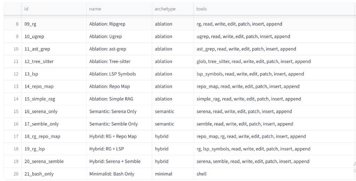Select row number 8
The image size is (356, 181).
pos(13,24)
